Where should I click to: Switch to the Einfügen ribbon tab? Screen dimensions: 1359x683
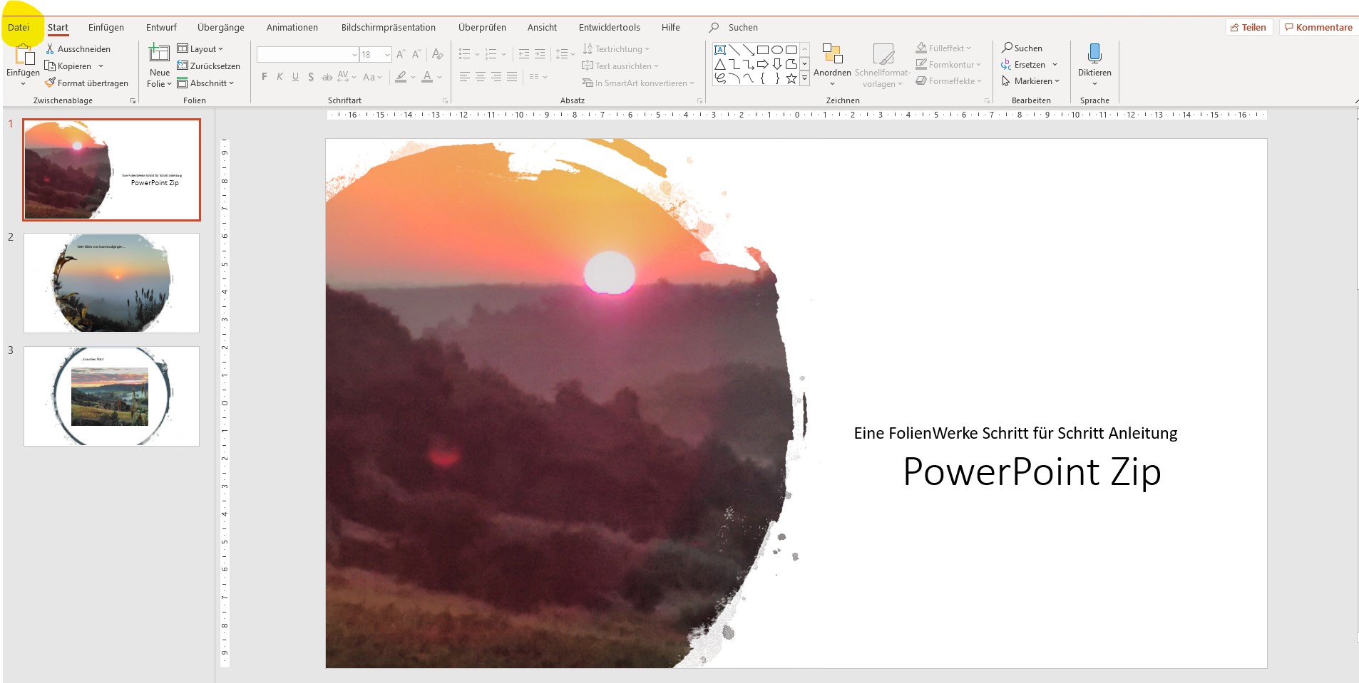[x=106, y=27]
